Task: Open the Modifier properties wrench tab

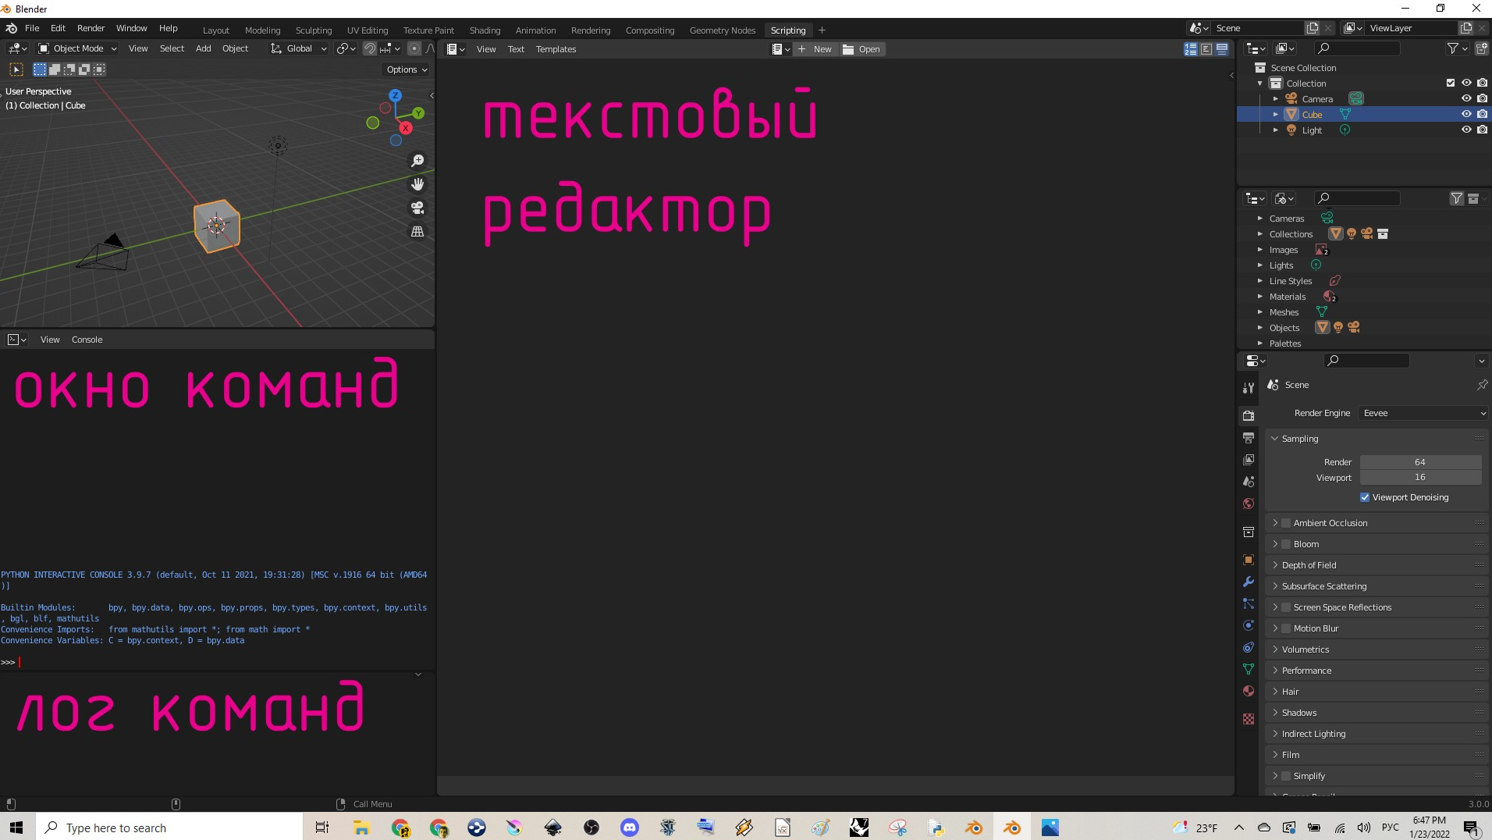Action: 1249,582
